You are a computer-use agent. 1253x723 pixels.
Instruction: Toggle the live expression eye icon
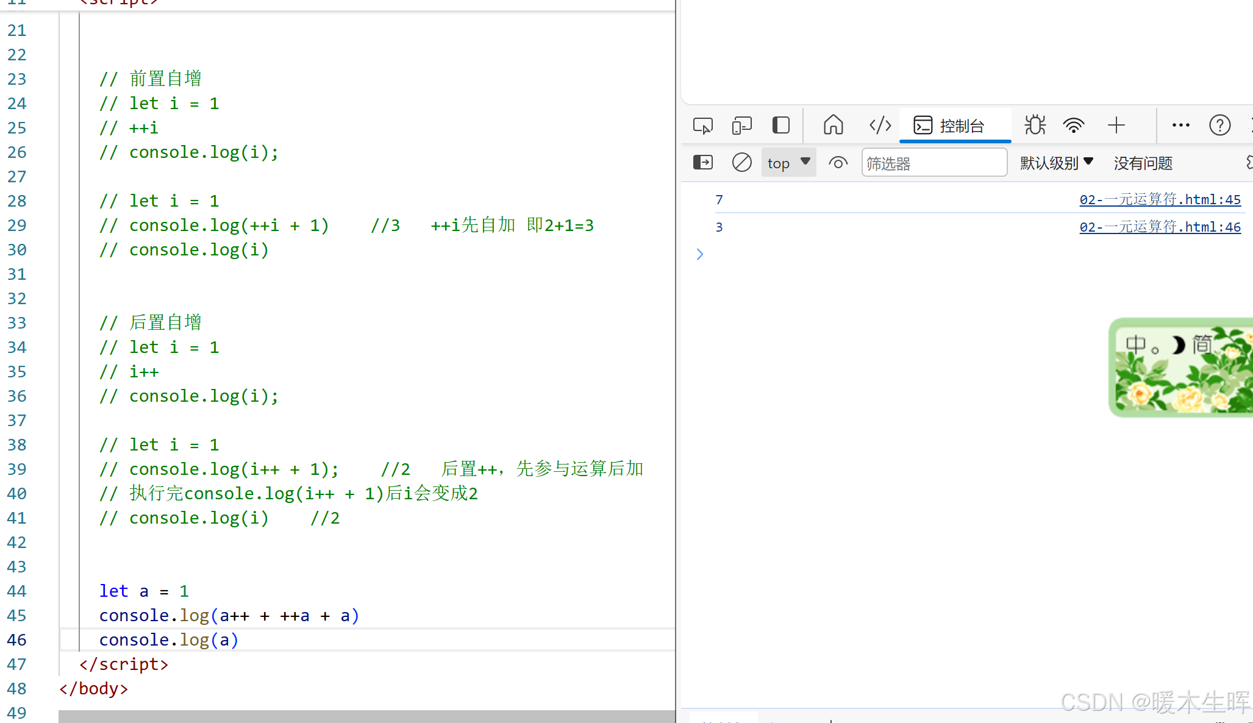(x=838, y=163)
